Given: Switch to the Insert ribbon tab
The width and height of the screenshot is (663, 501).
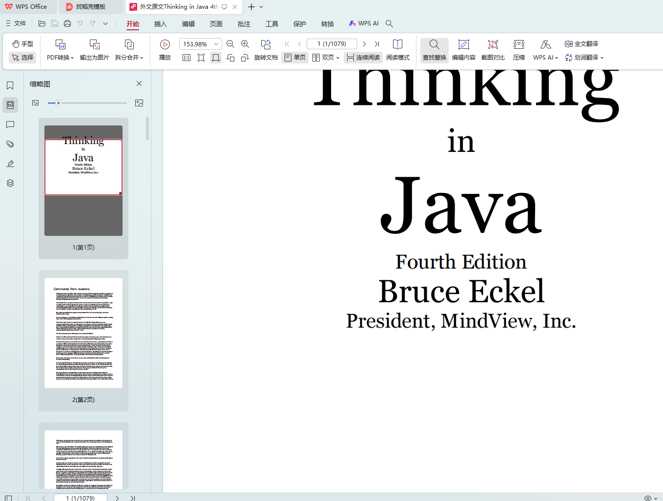Looking at the screenshot, I should [x=160, y=24].
